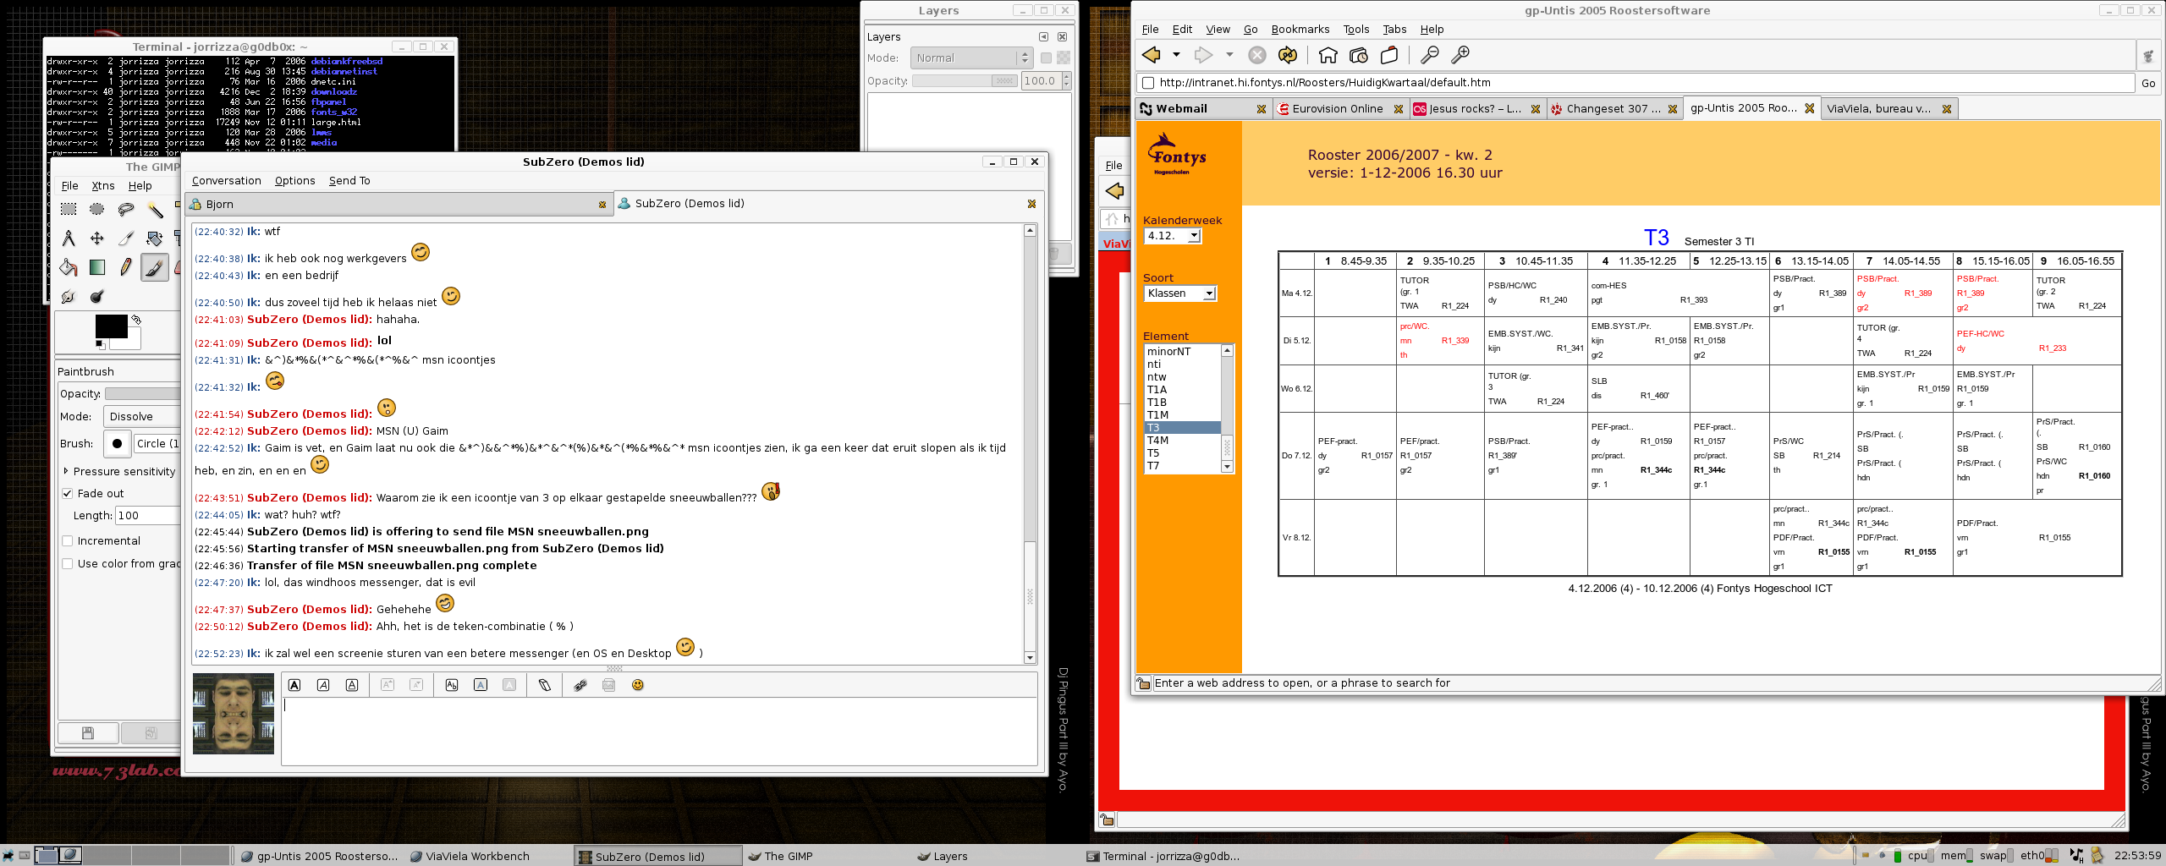Click the chat message input area
This screenshot has height=866, width=2166.
click(659, 731)
